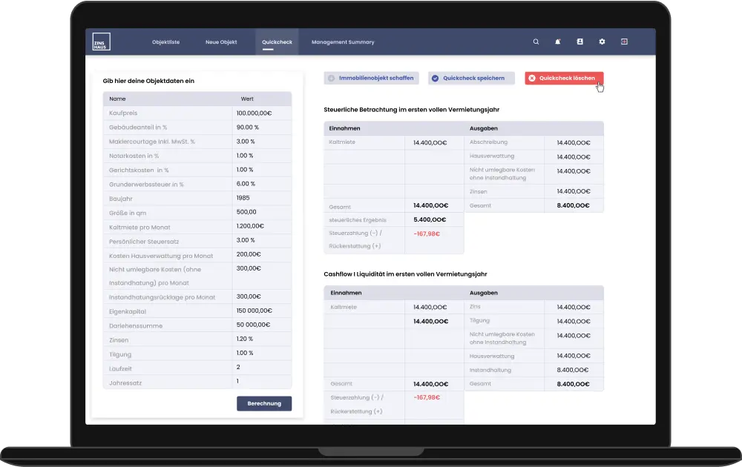Viewport: 742px width, 467px height.
Task: Open the Neue Objekt tab
Action: coord(221,42)
